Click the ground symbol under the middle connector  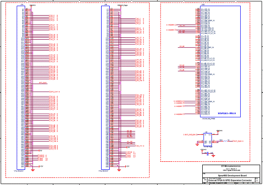pyautogui.click(x=119, y=170)
